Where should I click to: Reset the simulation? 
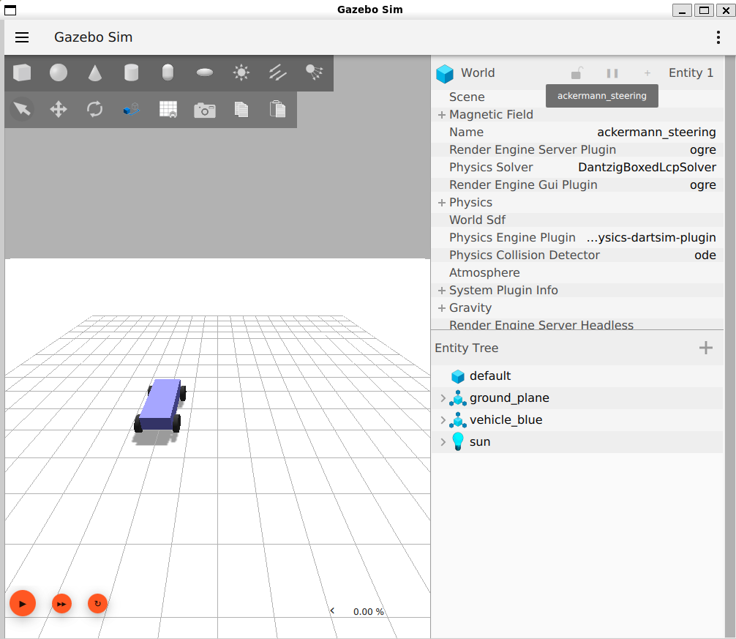click(97, 604)
